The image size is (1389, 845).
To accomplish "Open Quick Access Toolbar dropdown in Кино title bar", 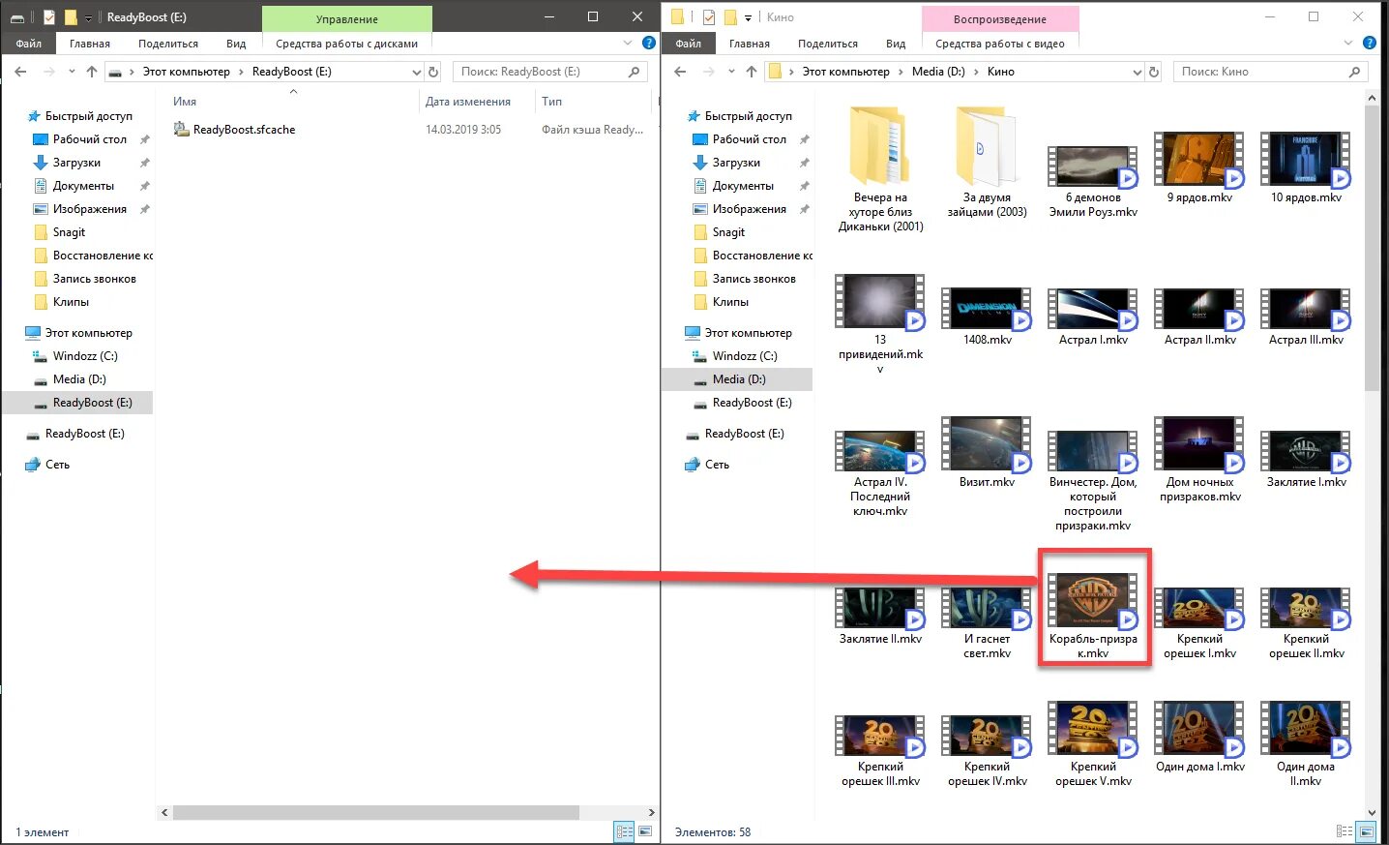I will [x=748, y=17].
